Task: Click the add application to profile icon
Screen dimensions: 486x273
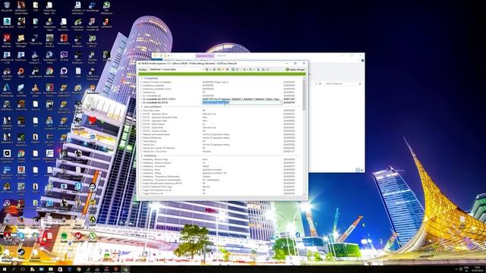Action: pyautogui.click(x=233, y=69)
